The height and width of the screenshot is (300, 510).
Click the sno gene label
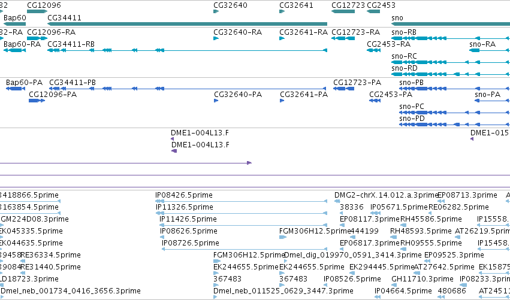(397, 17)
